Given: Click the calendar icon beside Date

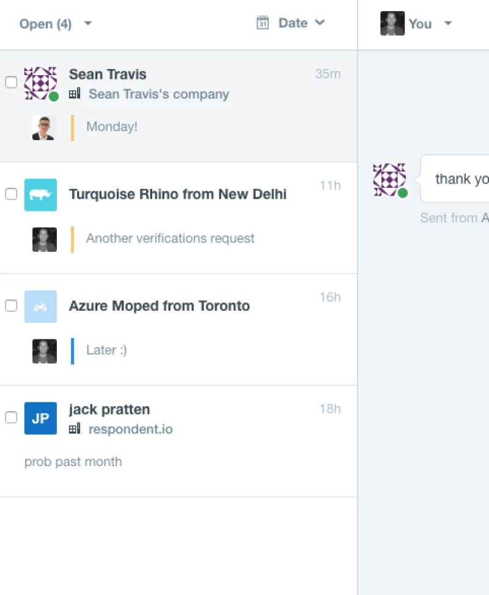Looking at the screenshot, I should click(263, 23).
